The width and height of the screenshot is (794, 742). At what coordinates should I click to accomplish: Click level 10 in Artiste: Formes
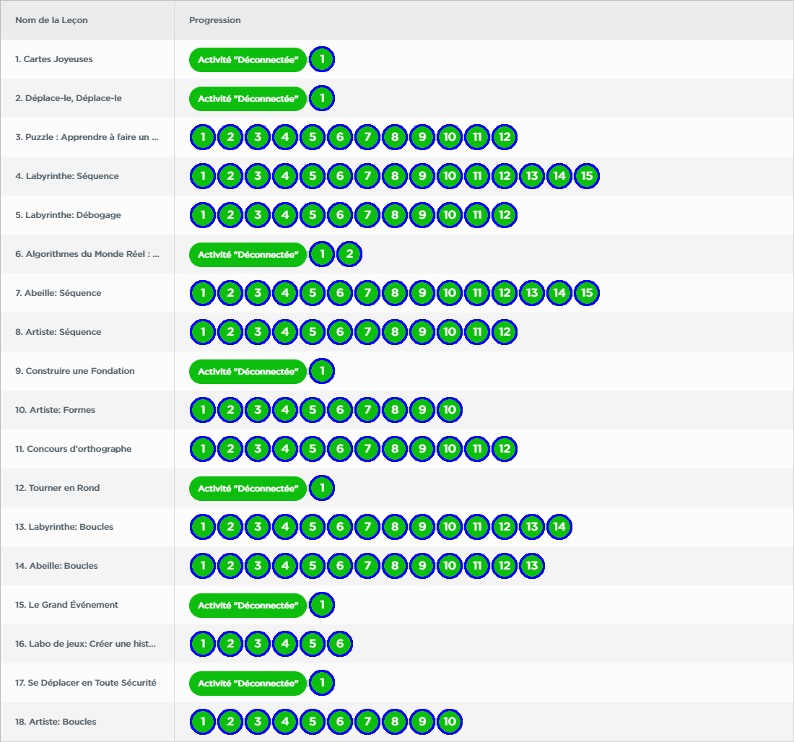click(450, 410)
